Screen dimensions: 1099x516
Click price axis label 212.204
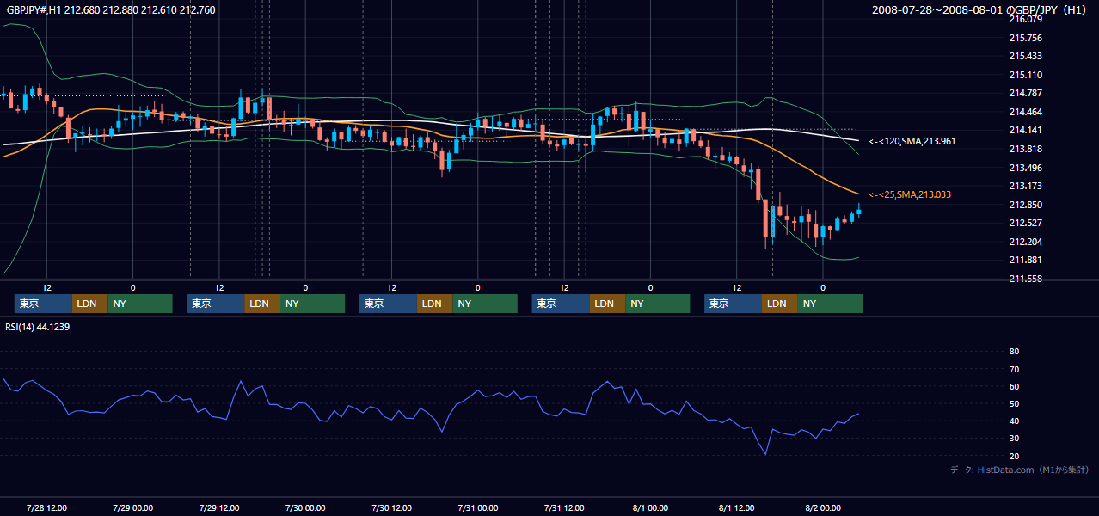tap(1025, 242)
